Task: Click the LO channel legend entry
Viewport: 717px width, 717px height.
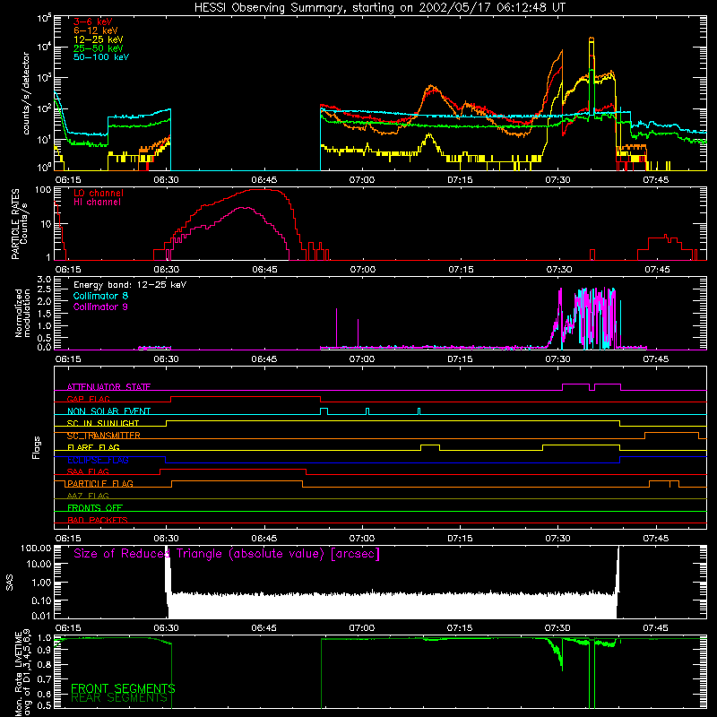Action: (x=99, y=193)
